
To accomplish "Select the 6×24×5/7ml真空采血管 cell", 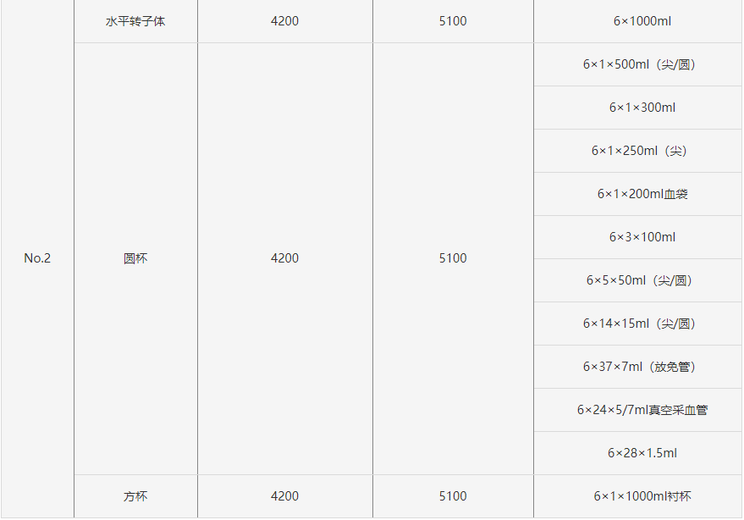I will pos(642,410).
